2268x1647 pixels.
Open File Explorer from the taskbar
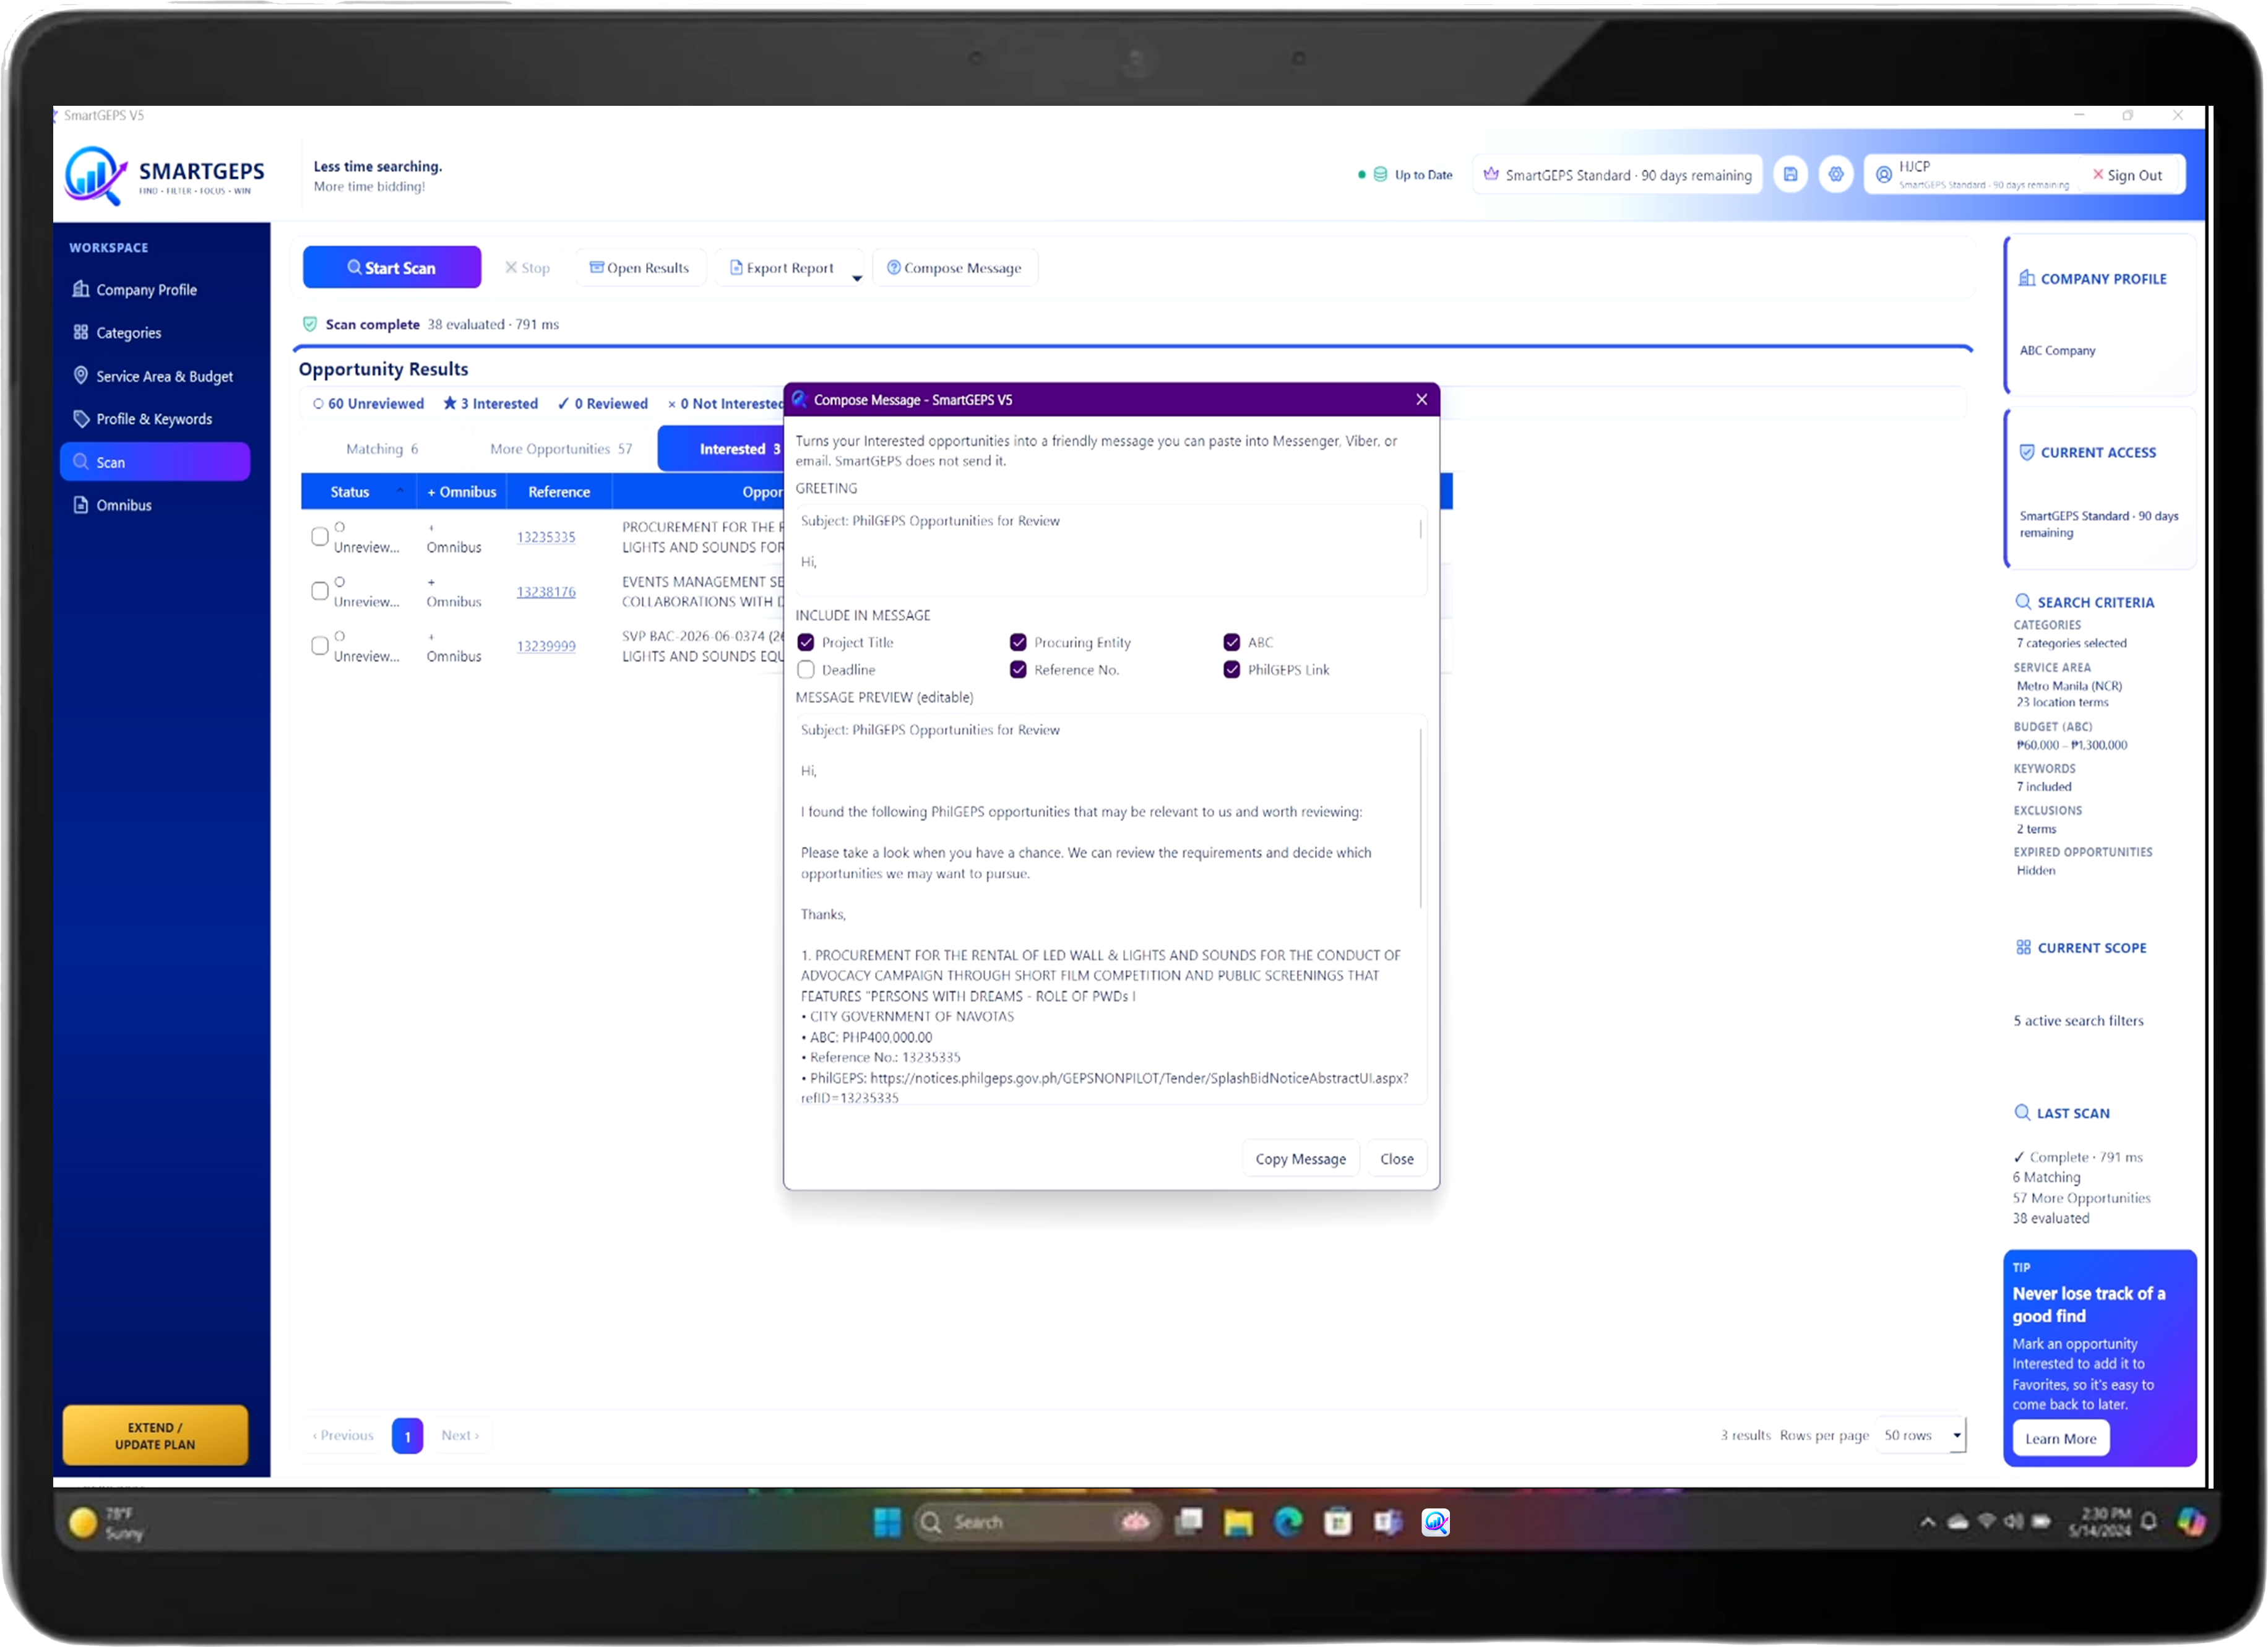[1238, 1522]
